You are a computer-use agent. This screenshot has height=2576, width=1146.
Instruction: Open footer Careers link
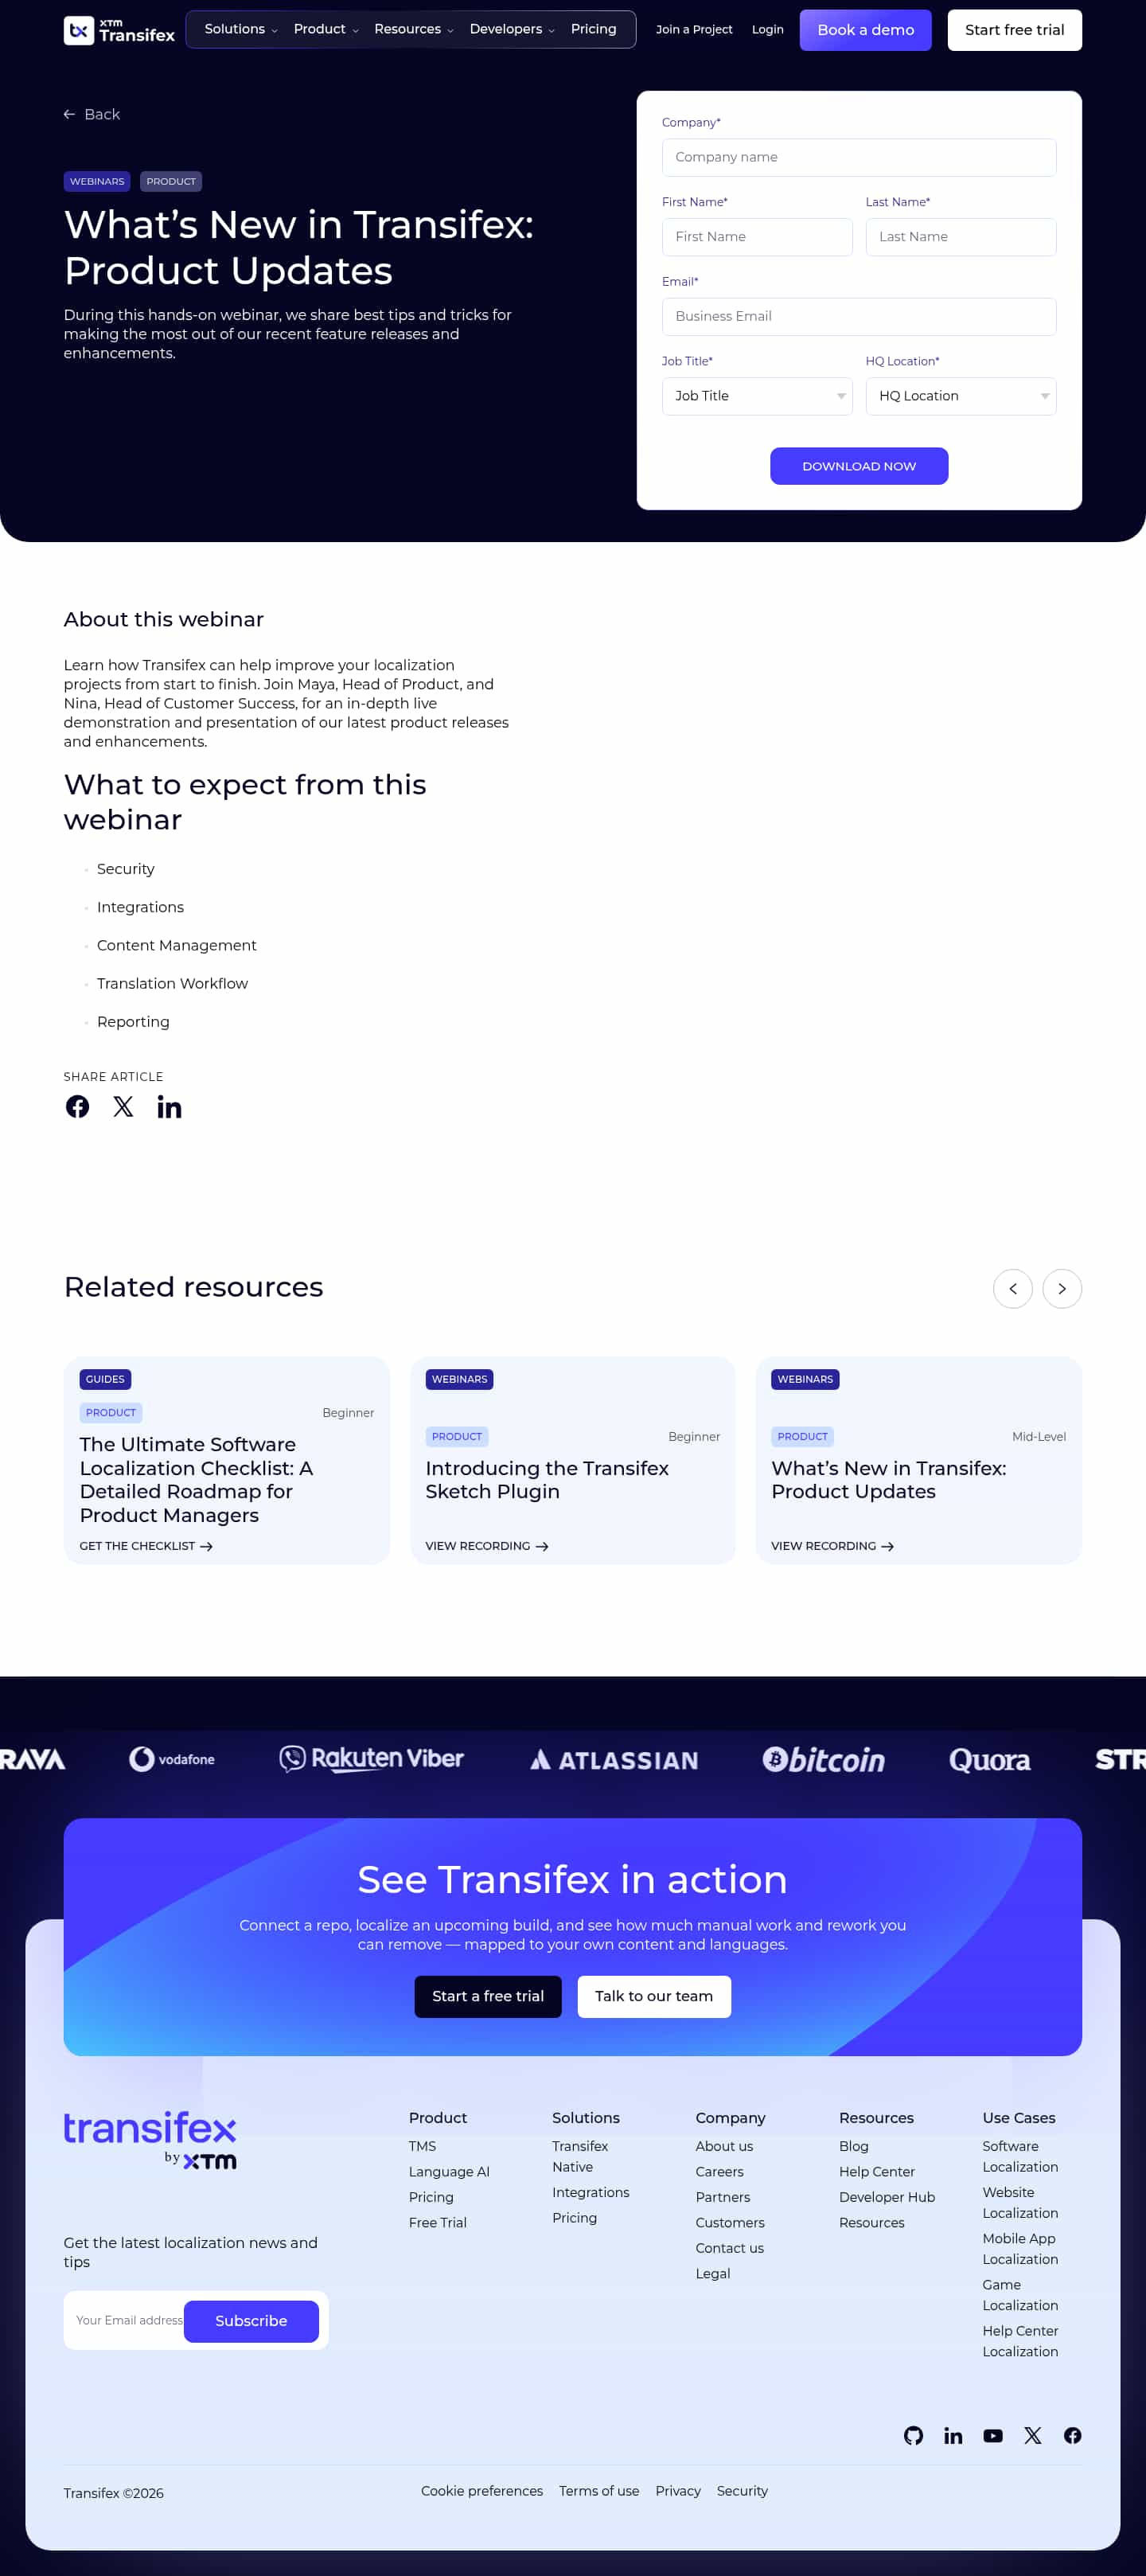pyautogui.click(x=719, y=2171)
